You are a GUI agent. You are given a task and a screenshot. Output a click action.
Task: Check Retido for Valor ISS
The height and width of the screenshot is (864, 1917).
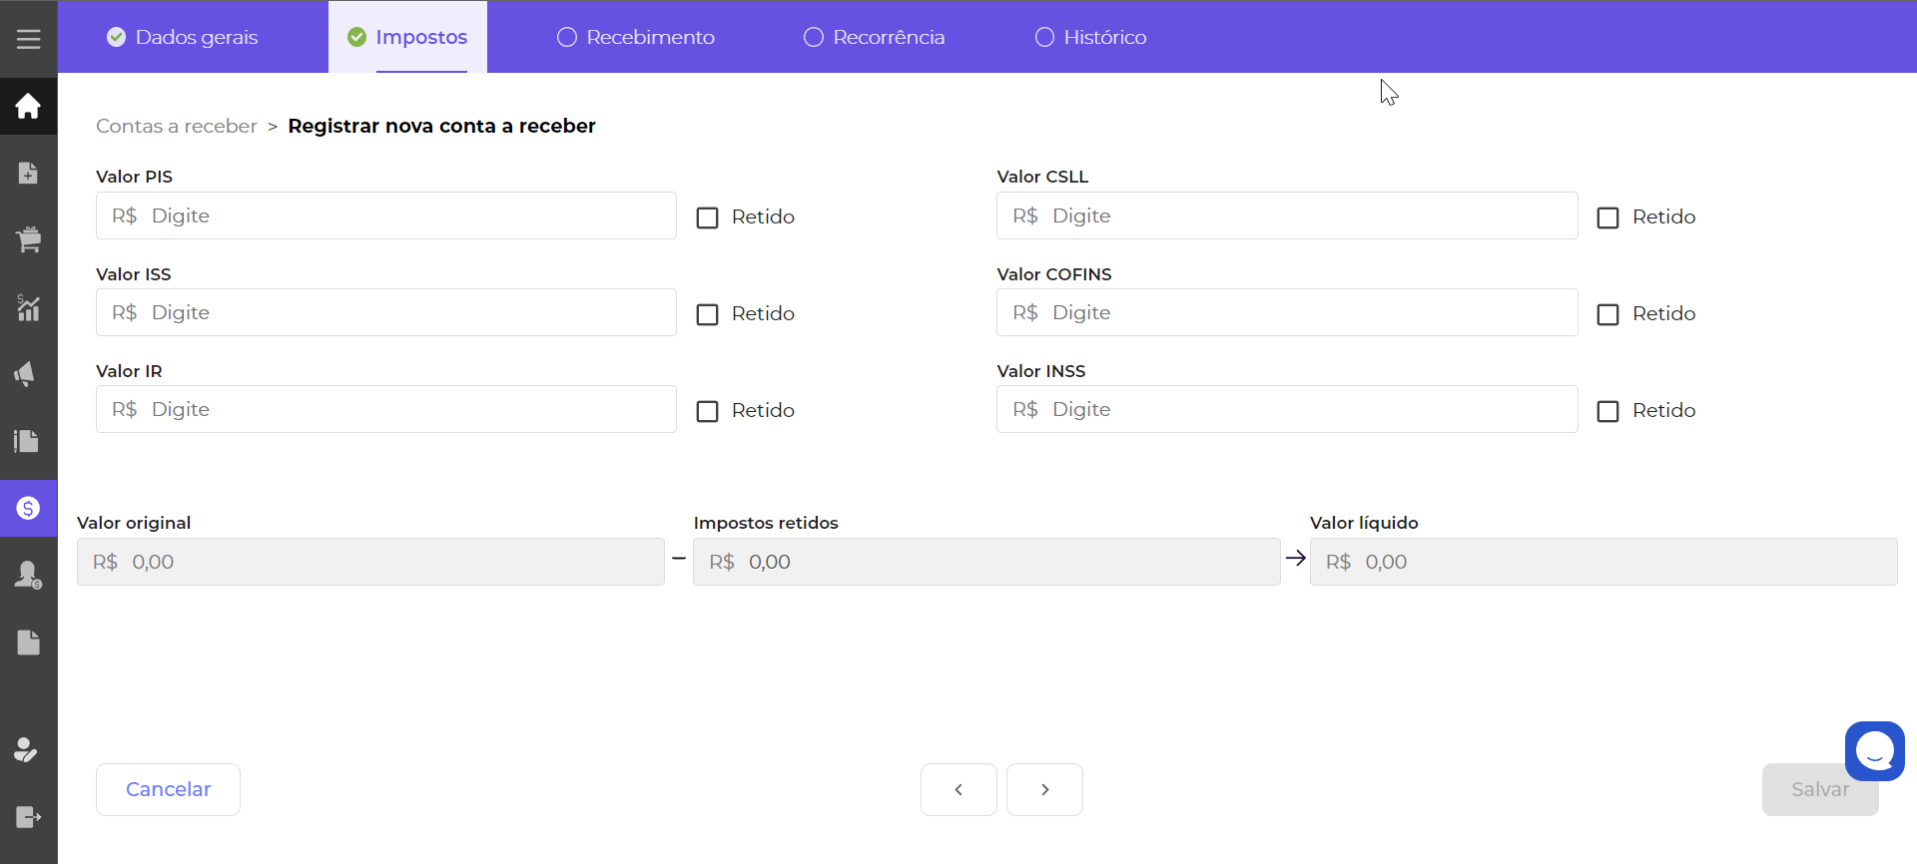pos(707,314)
